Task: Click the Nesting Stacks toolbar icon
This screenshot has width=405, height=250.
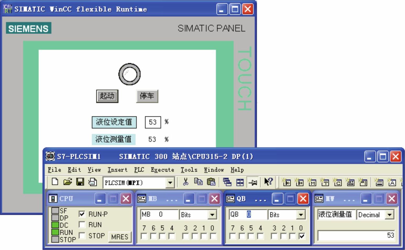Action: [x=379, y=182]
